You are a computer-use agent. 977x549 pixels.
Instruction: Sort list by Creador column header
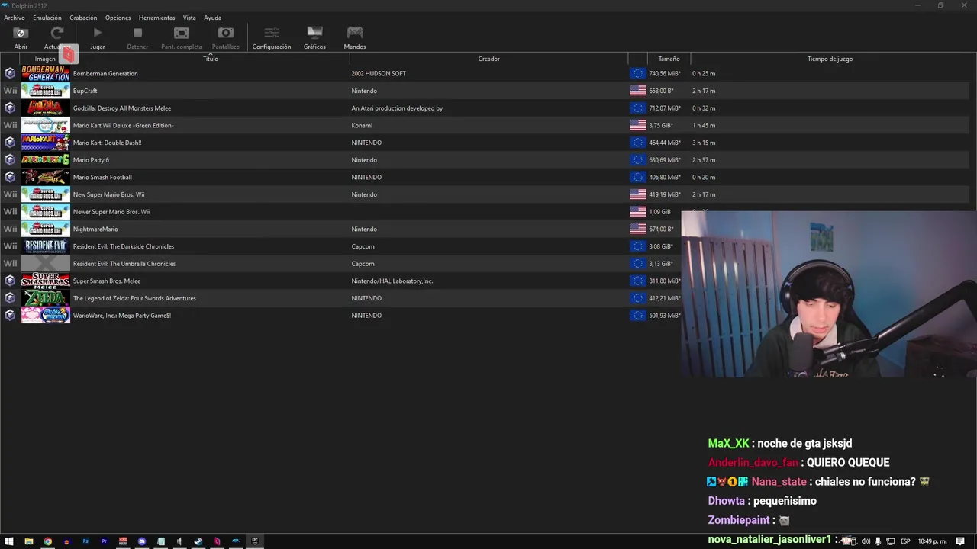[x=489, y=59]
